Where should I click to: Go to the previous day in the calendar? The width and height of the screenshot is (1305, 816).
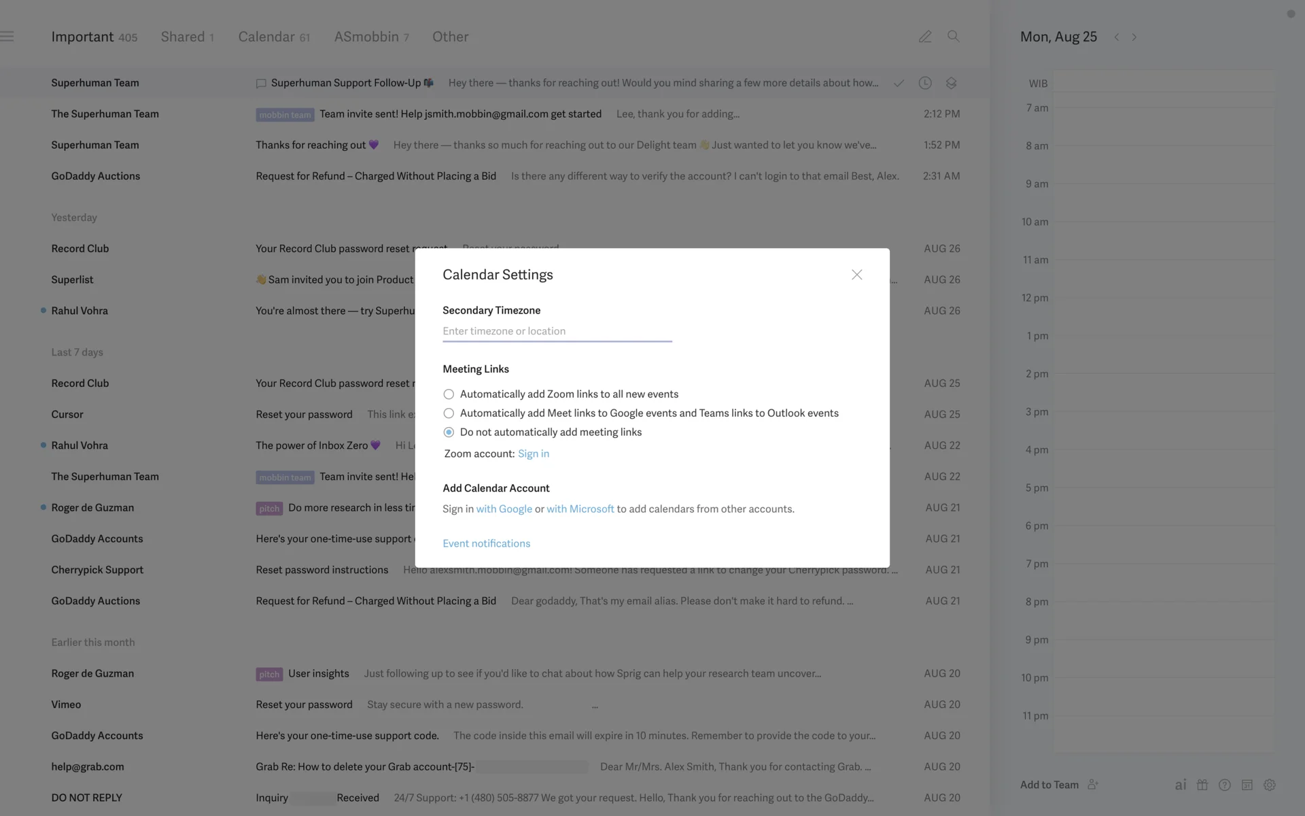[1116, 37]
